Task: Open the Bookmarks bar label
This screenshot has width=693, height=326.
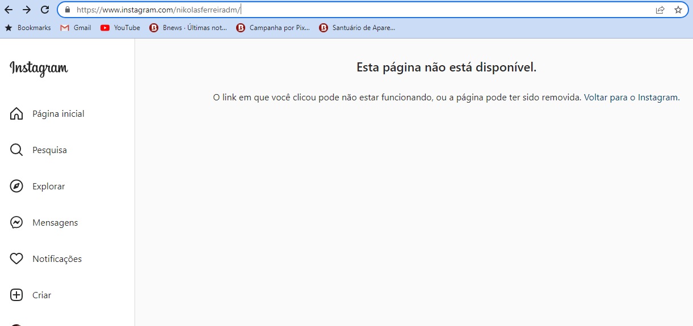Action: [x=34, y=27]
